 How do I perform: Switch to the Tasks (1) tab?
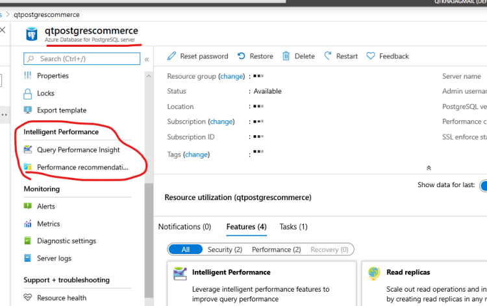click(293, 227)
